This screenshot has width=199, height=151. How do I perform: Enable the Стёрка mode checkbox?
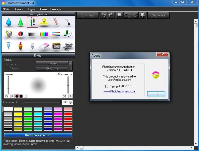tap(7, 68)
